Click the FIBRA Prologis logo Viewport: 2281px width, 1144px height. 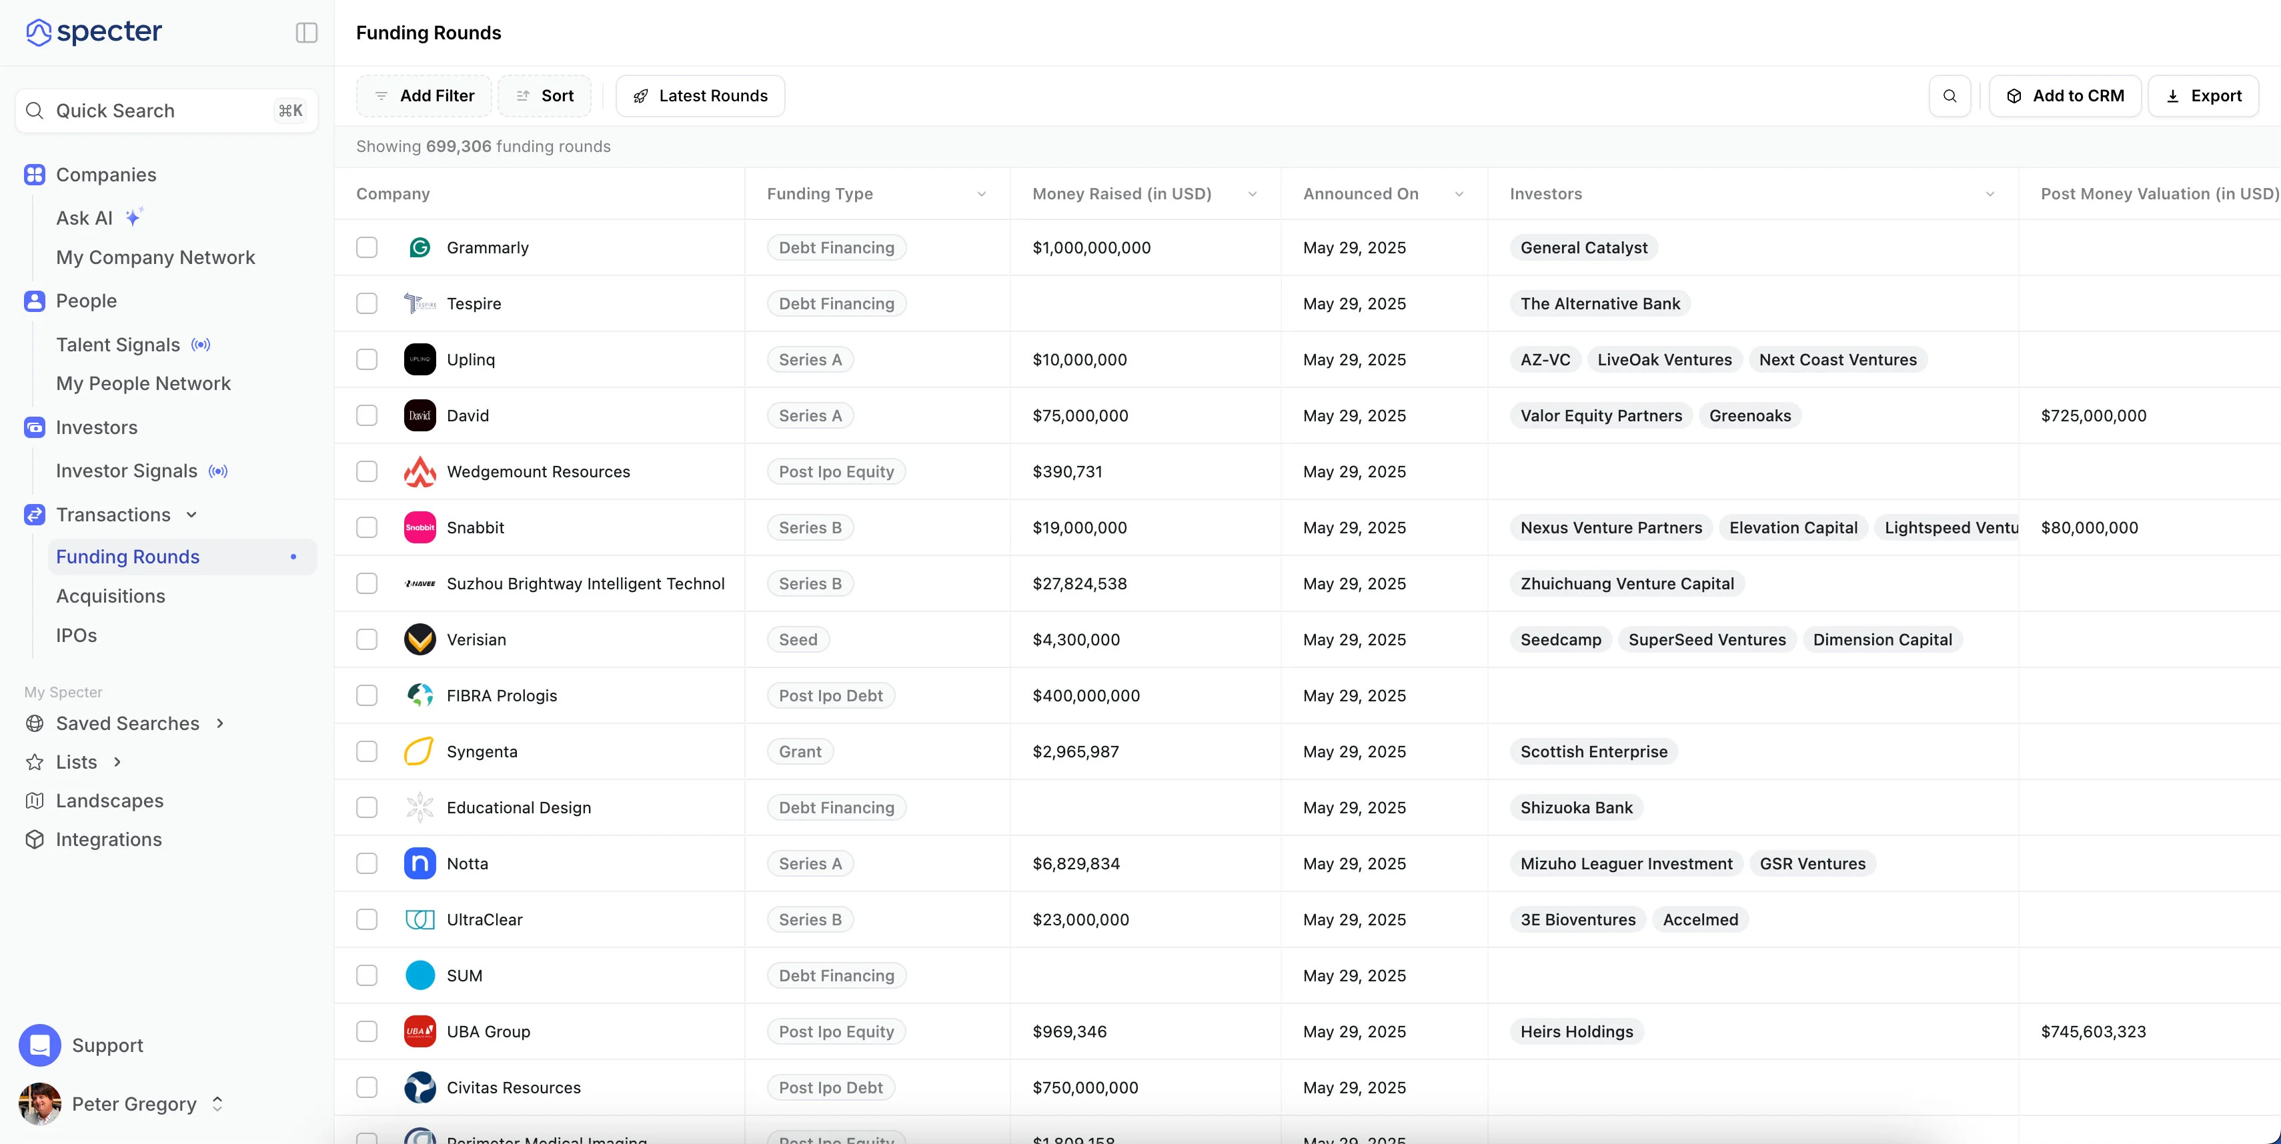tap(420, 695)
